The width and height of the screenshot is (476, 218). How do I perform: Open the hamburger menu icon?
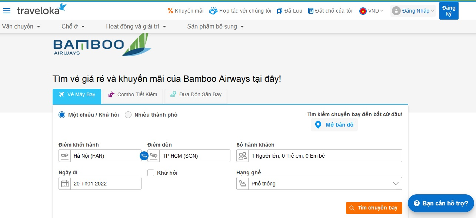point(7,11)
